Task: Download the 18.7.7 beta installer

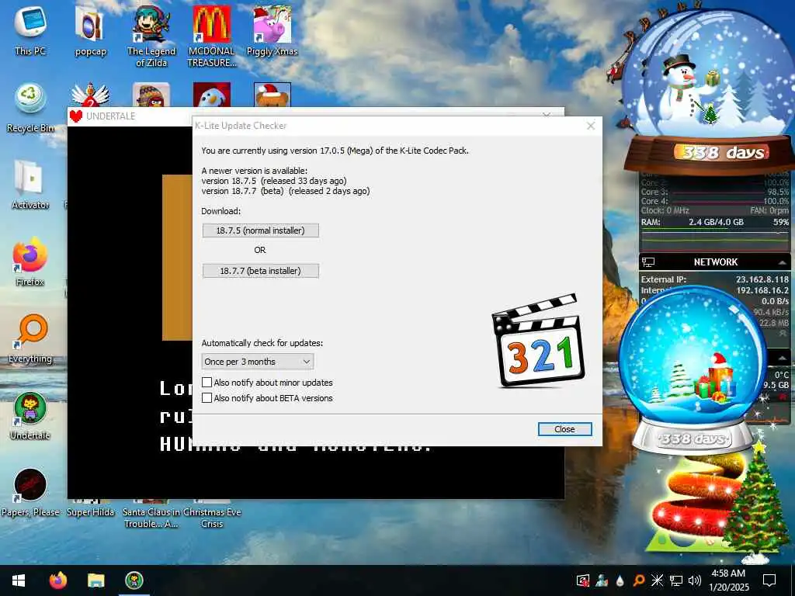Action: [261, 271]
